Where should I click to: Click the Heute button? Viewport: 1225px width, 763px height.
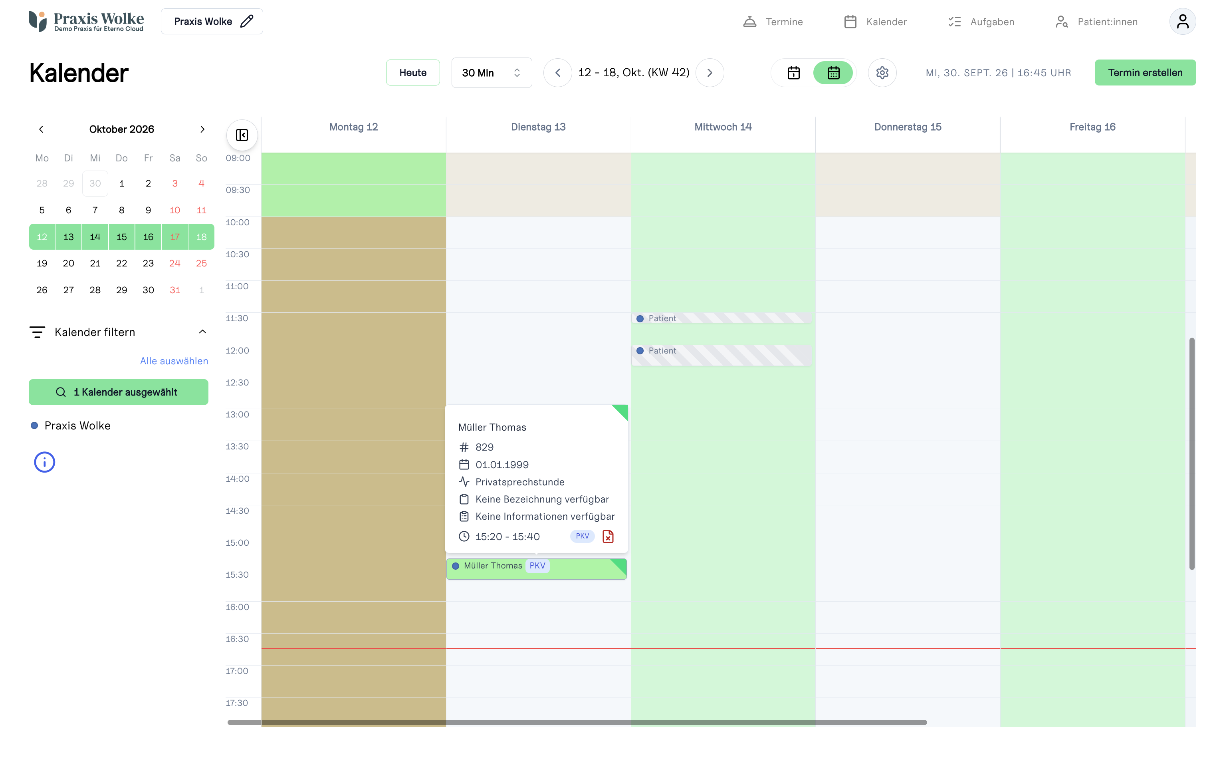click(412, 73)
